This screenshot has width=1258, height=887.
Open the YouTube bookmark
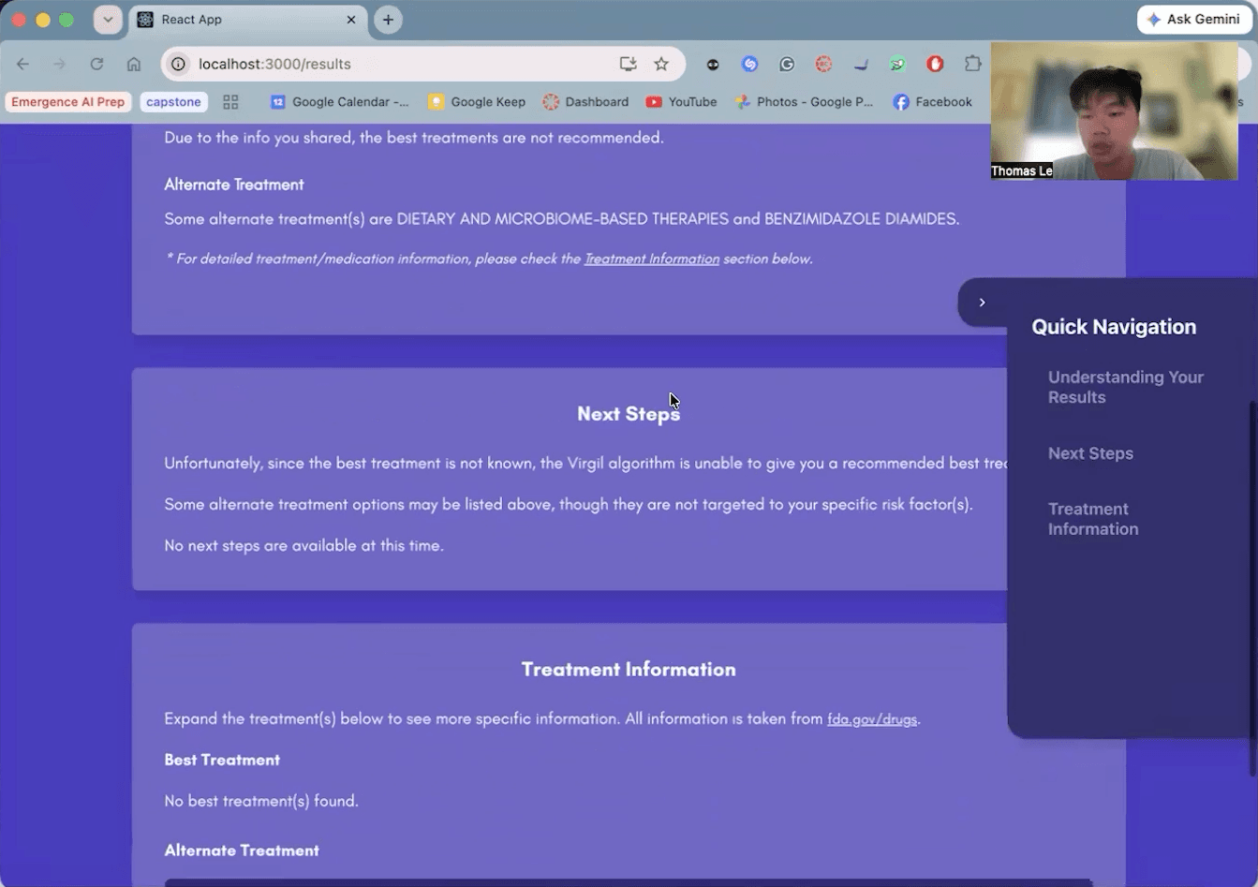681,102
